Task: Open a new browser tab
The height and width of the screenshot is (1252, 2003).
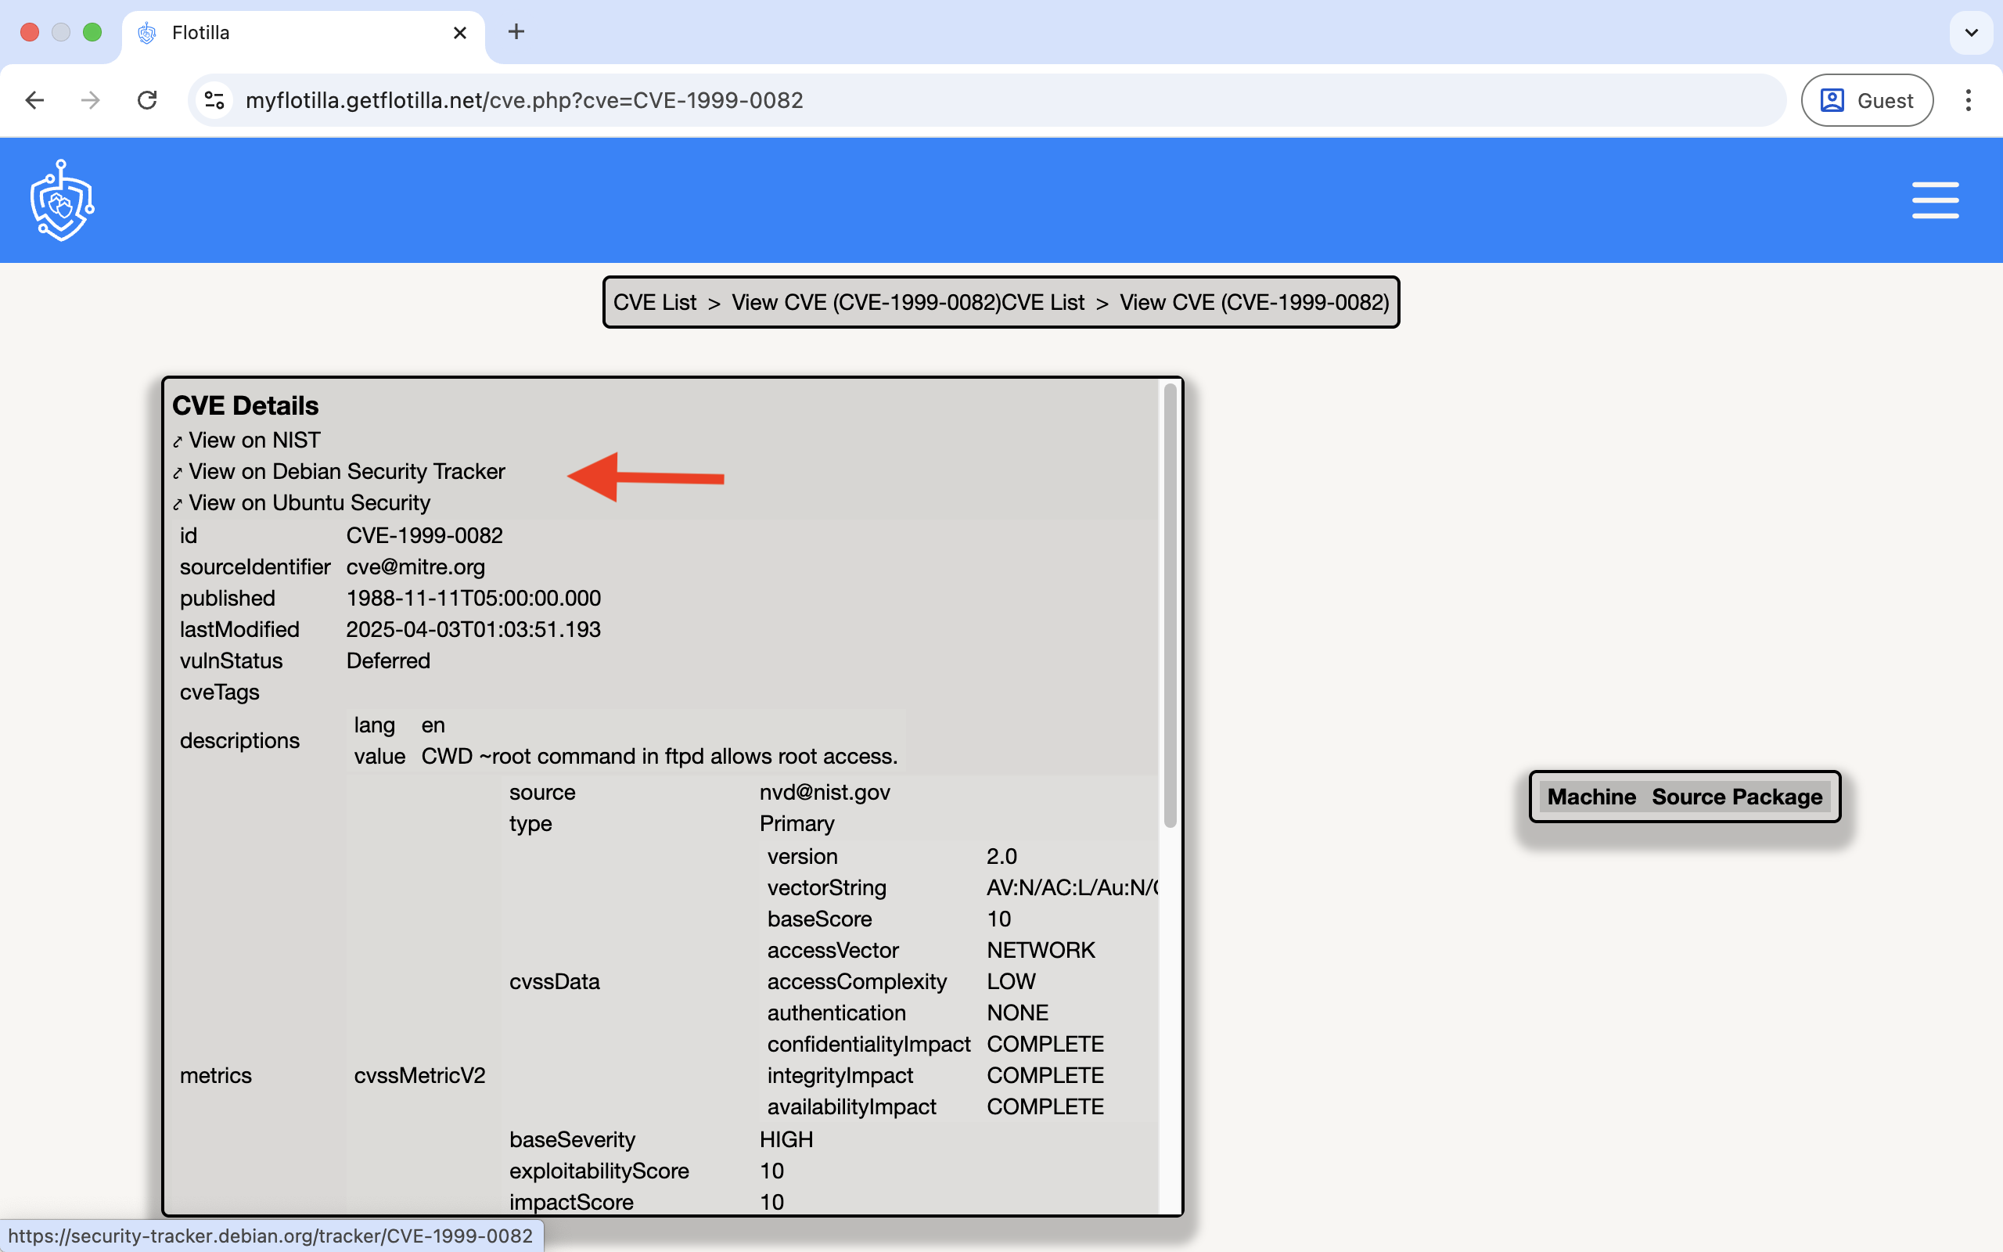Action: pos(516,32)
